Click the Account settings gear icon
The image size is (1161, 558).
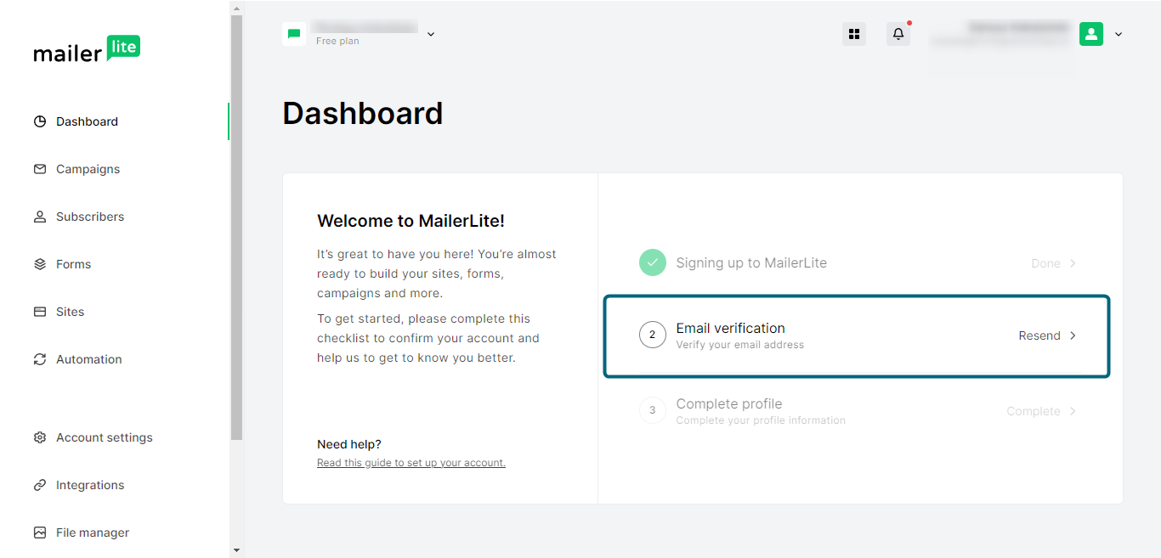(x=40, y=437)
